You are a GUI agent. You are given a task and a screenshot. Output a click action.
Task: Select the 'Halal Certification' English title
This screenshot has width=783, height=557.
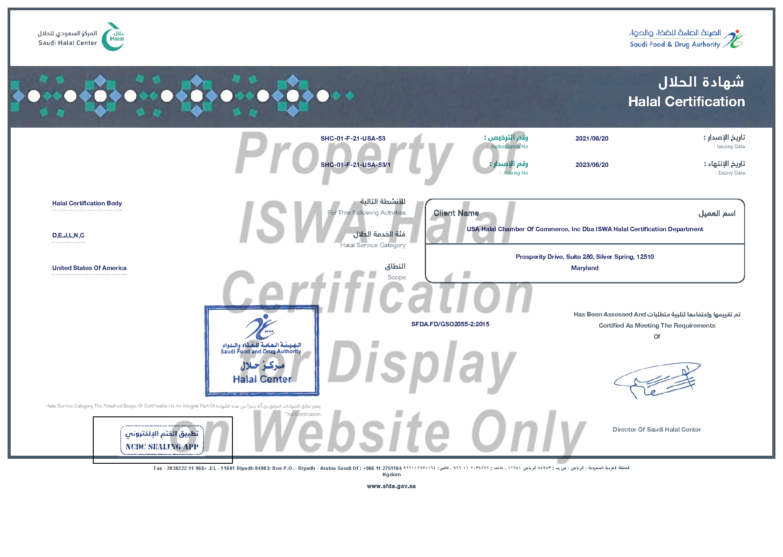click(687, 102)
